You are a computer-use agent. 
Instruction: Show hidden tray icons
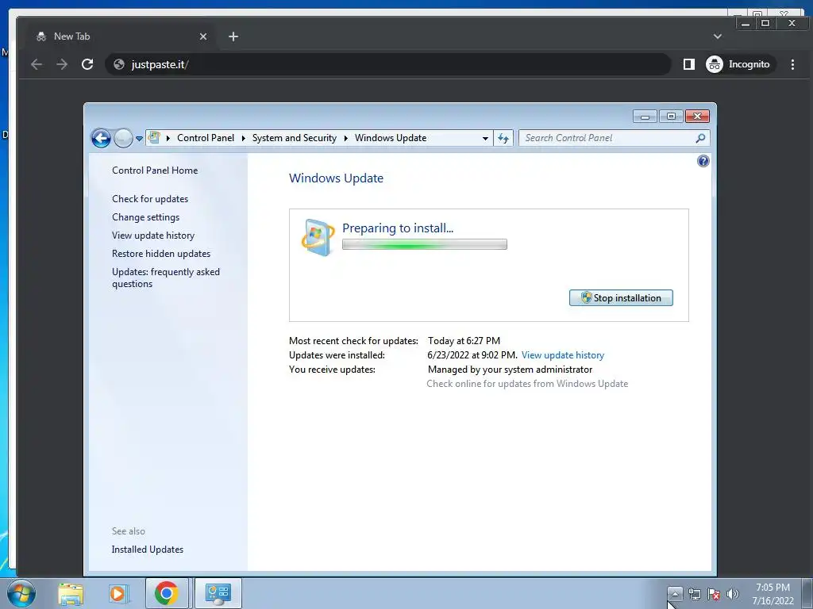point(675,594)
